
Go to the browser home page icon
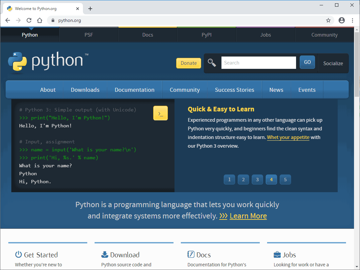tap(40, 20)
